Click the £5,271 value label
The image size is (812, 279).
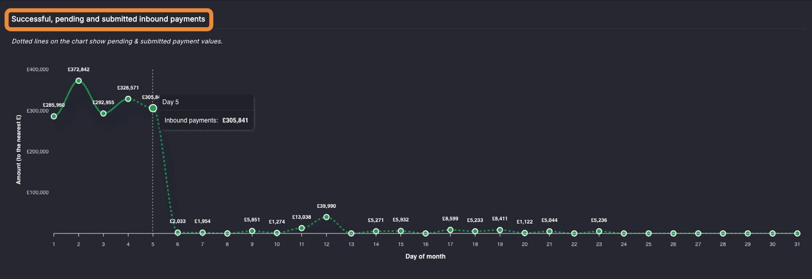click(x=376, y=220)
